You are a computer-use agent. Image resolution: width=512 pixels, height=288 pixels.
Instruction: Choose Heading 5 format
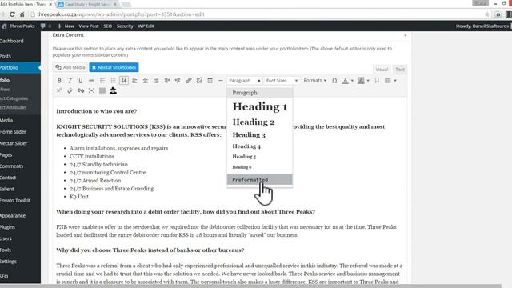click(259, 157)
